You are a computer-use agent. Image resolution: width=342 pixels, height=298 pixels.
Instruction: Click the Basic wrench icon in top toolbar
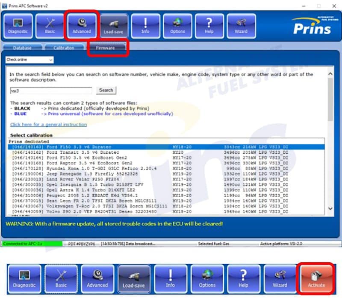click(50, 26)
